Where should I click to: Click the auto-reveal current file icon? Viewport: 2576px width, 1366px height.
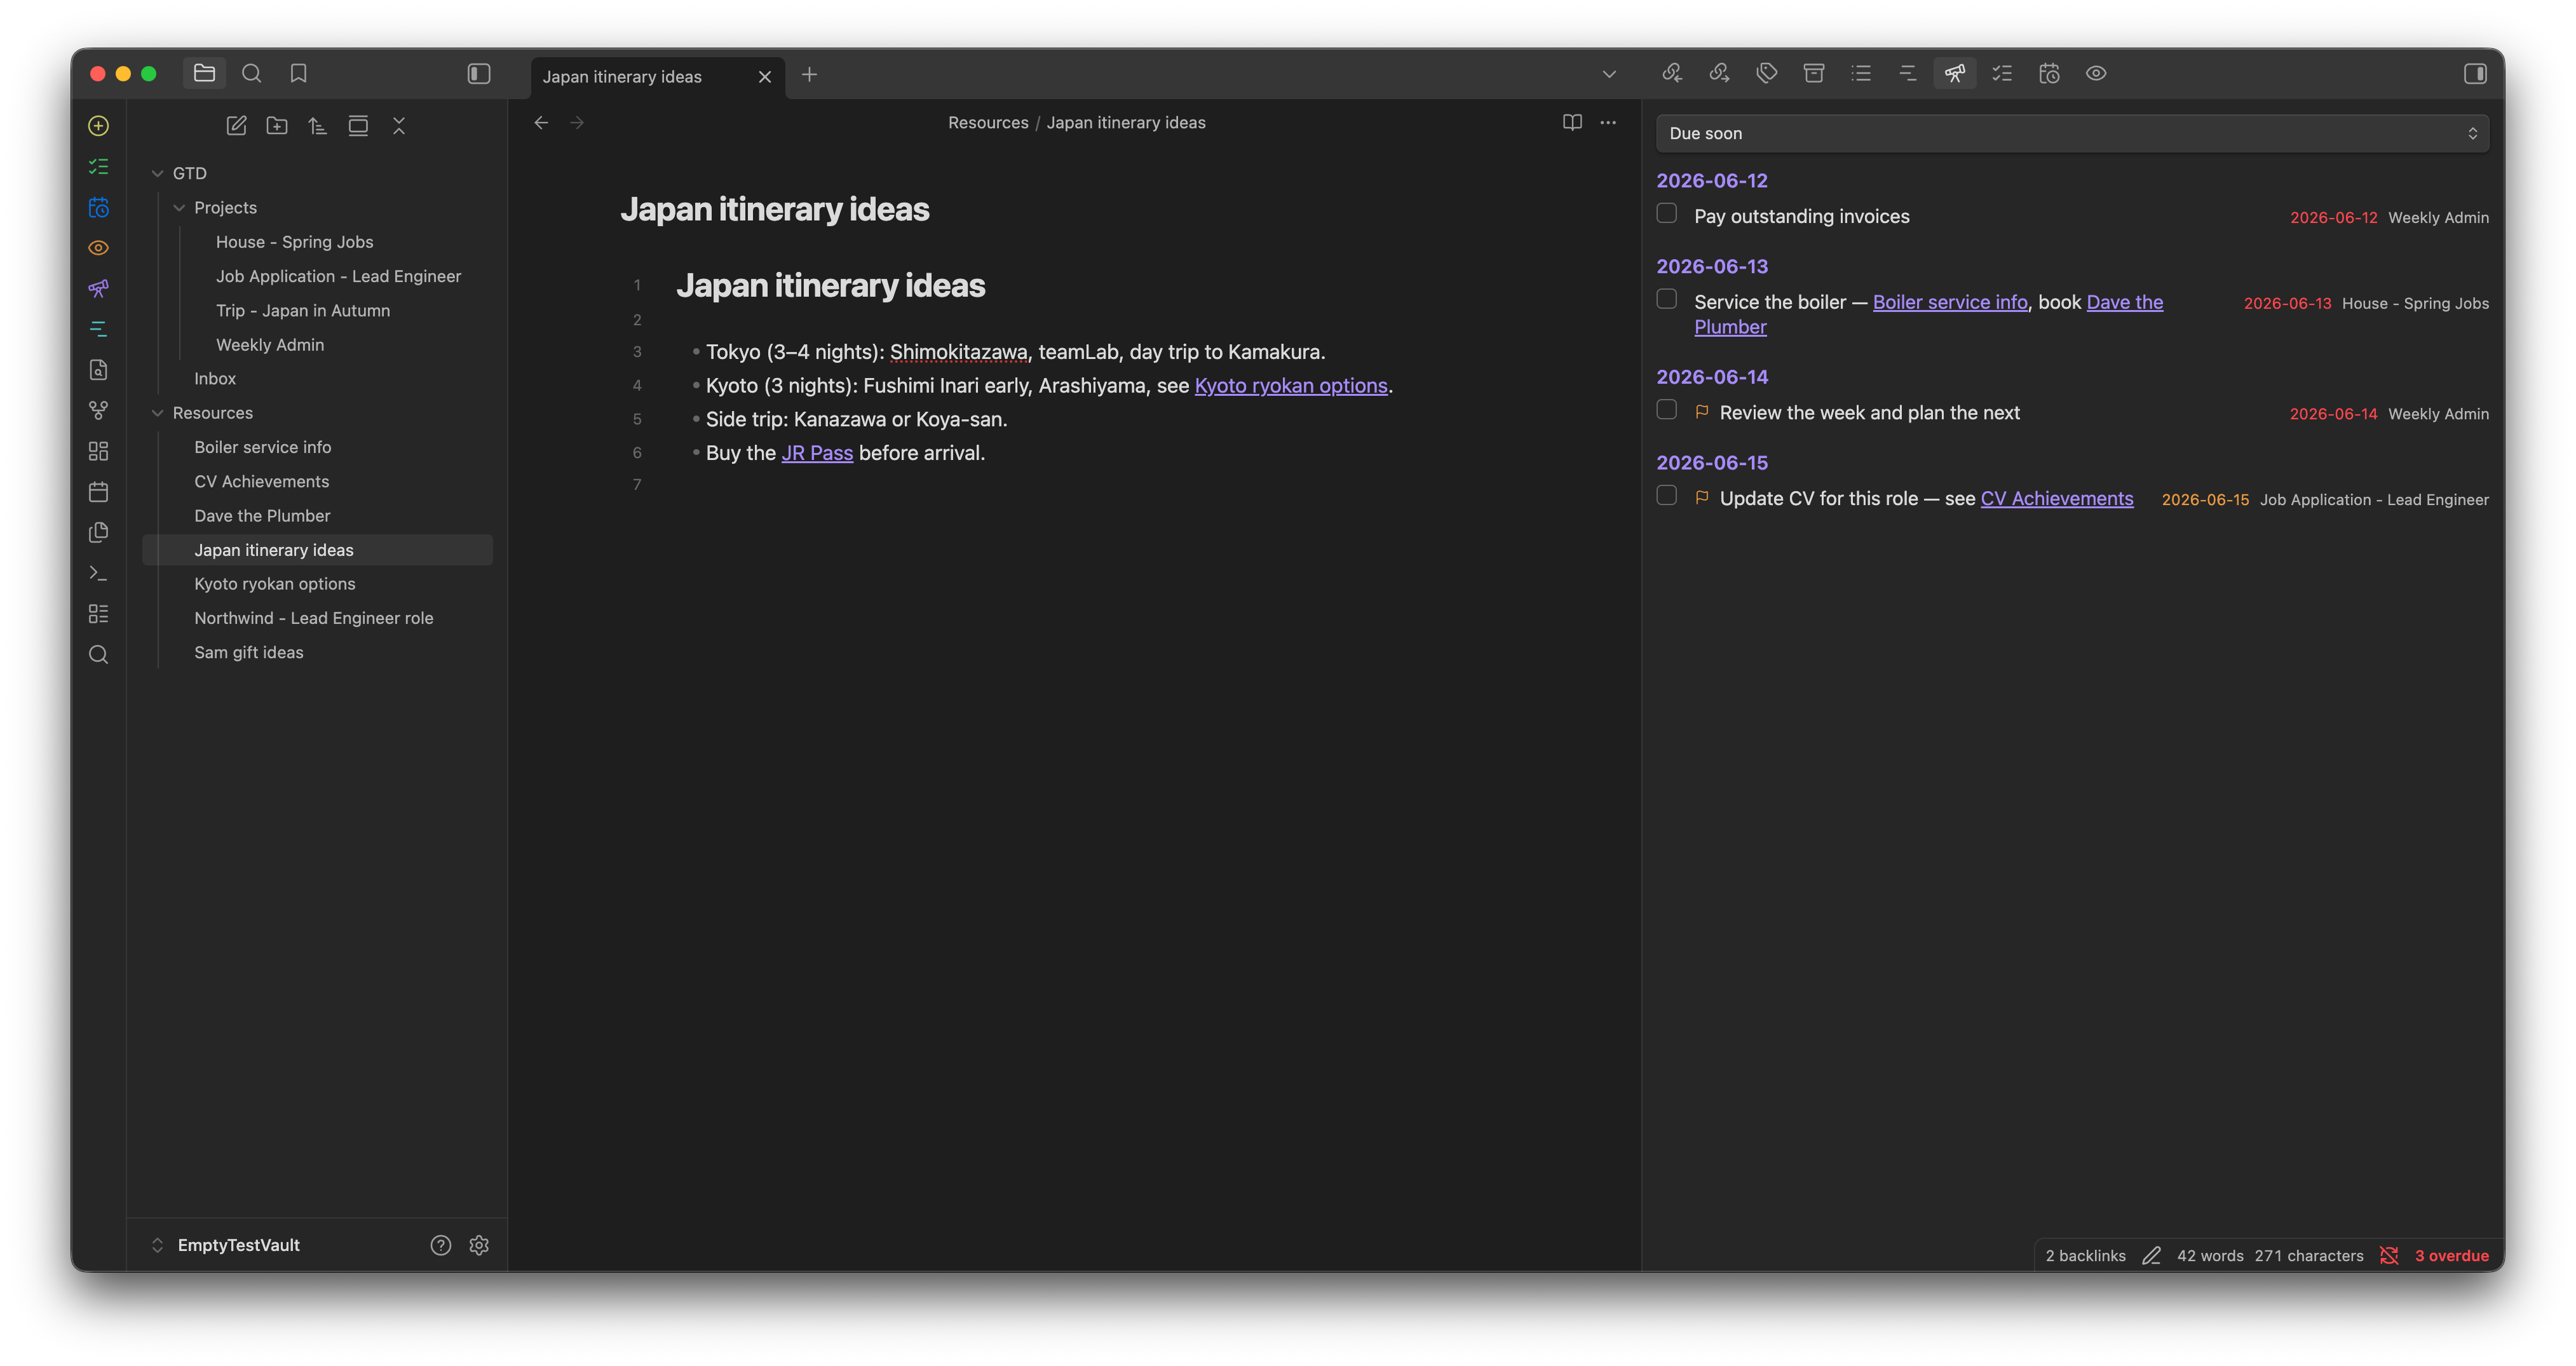point(358,126)
